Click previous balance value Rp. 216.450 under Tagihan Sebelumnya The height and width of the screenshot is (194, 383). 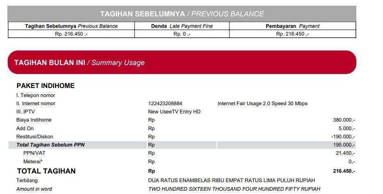tap(71, 34)
